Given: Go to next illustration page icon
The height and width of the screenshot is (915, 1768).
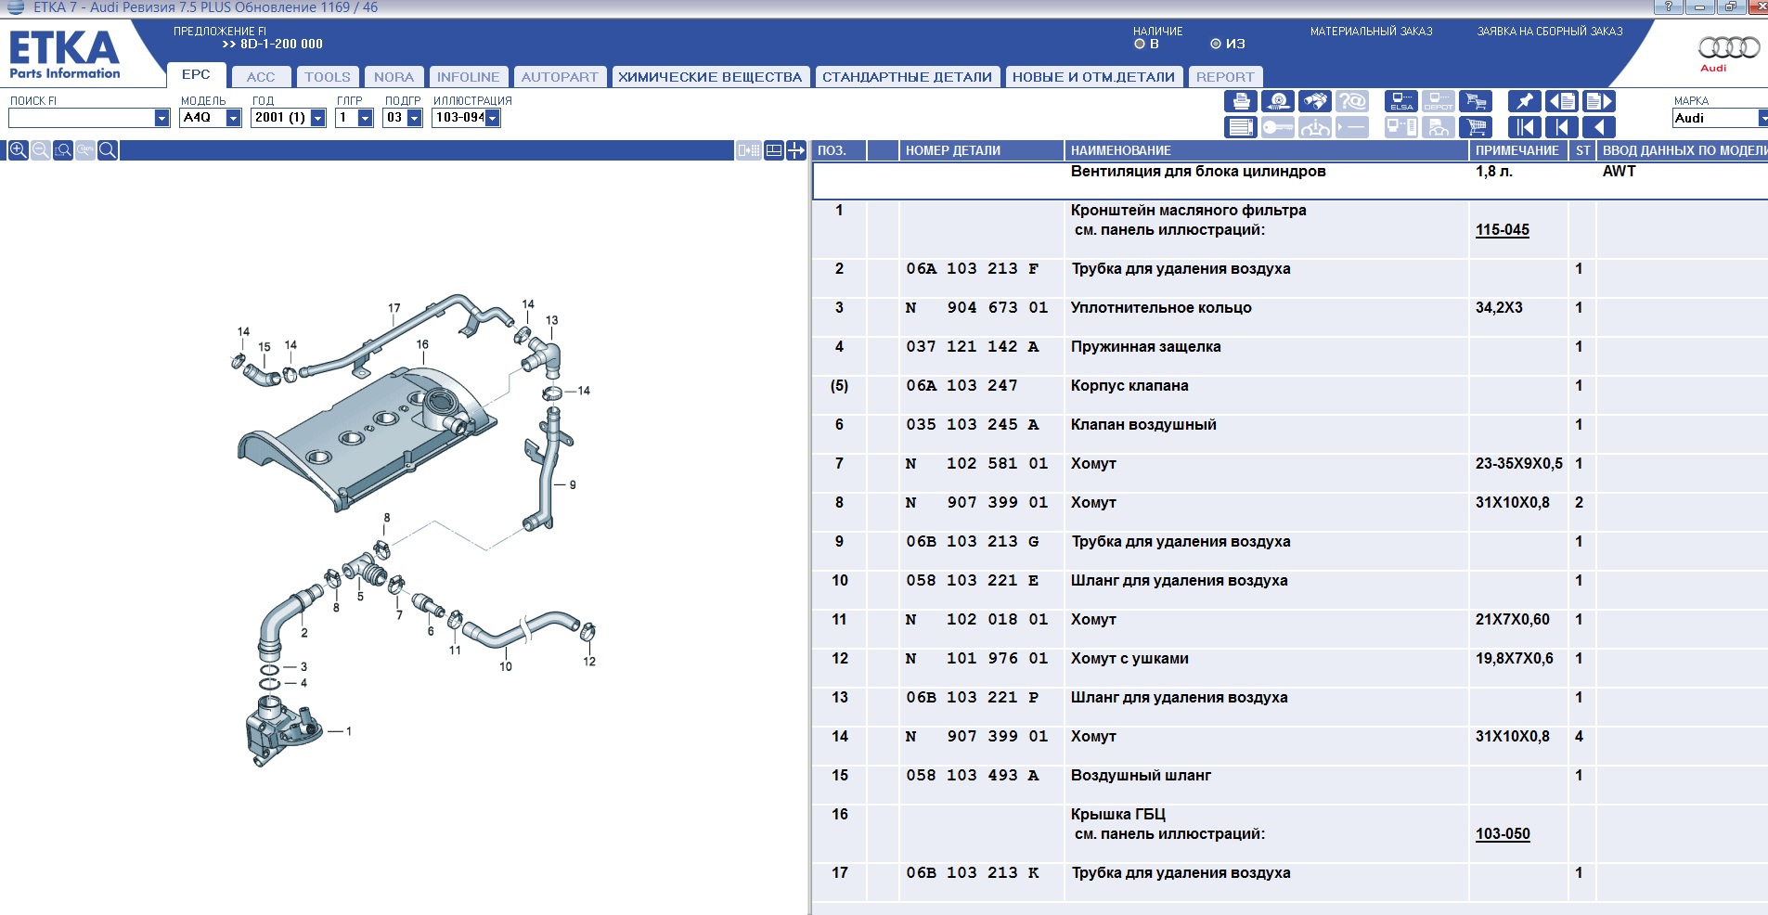Looking at the screenshot, I should 1599,101.
